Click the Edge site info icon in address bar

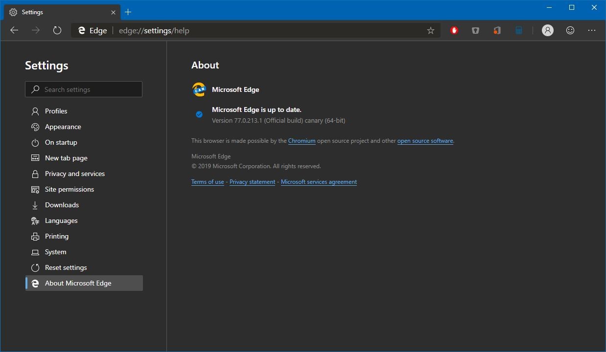point(82,30)
